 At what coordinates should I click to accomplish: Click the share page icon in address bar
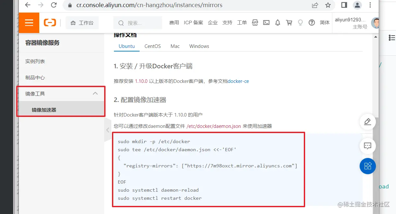pos(315,5)
